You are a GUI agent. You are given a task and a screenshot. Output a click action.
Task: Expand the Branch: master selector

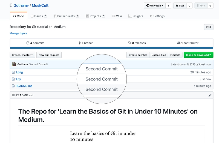pos(22,55)
